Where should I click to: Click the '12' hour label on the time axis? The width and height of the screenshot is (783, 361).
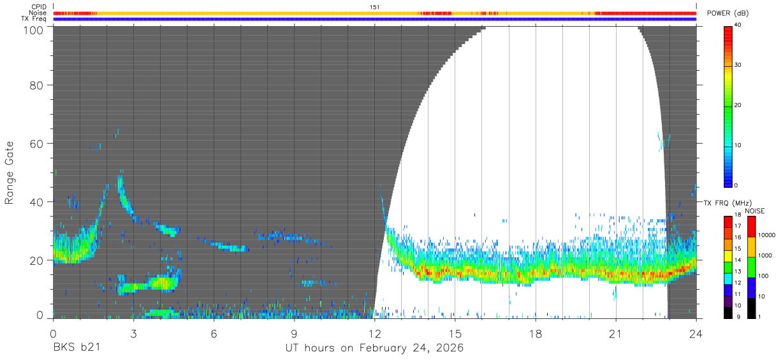(375, 334)
